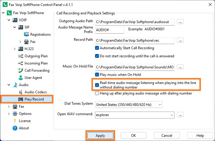Screen dimensions: 215x141
Task: Collapse the SIP tree node
Action: 14,27
